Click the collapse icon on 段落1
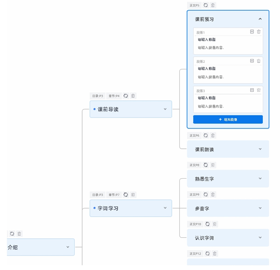 coord(252,32)
